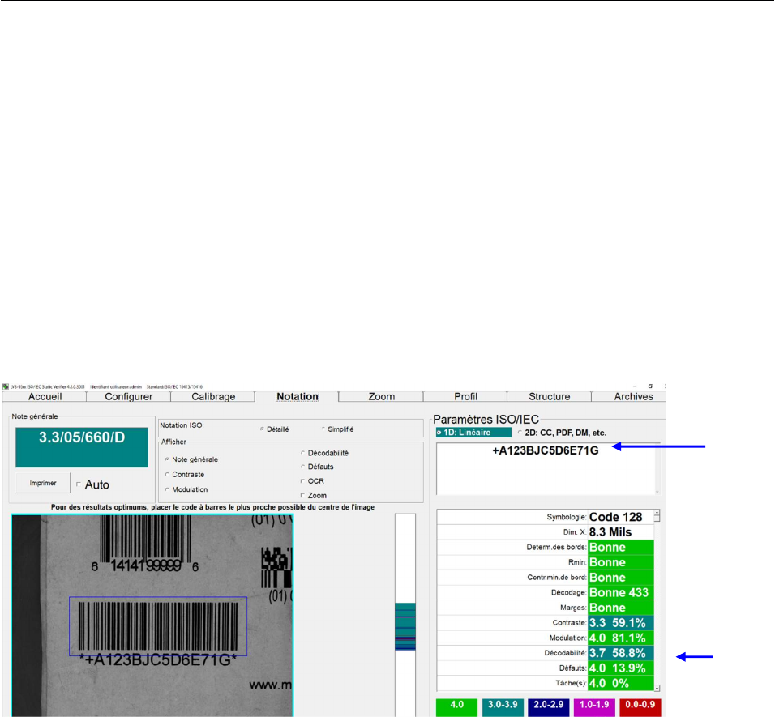Viewport: 775px width, 717px height.
Task: Select 2D: CC, PDF, DM mode
Action: 562,433
